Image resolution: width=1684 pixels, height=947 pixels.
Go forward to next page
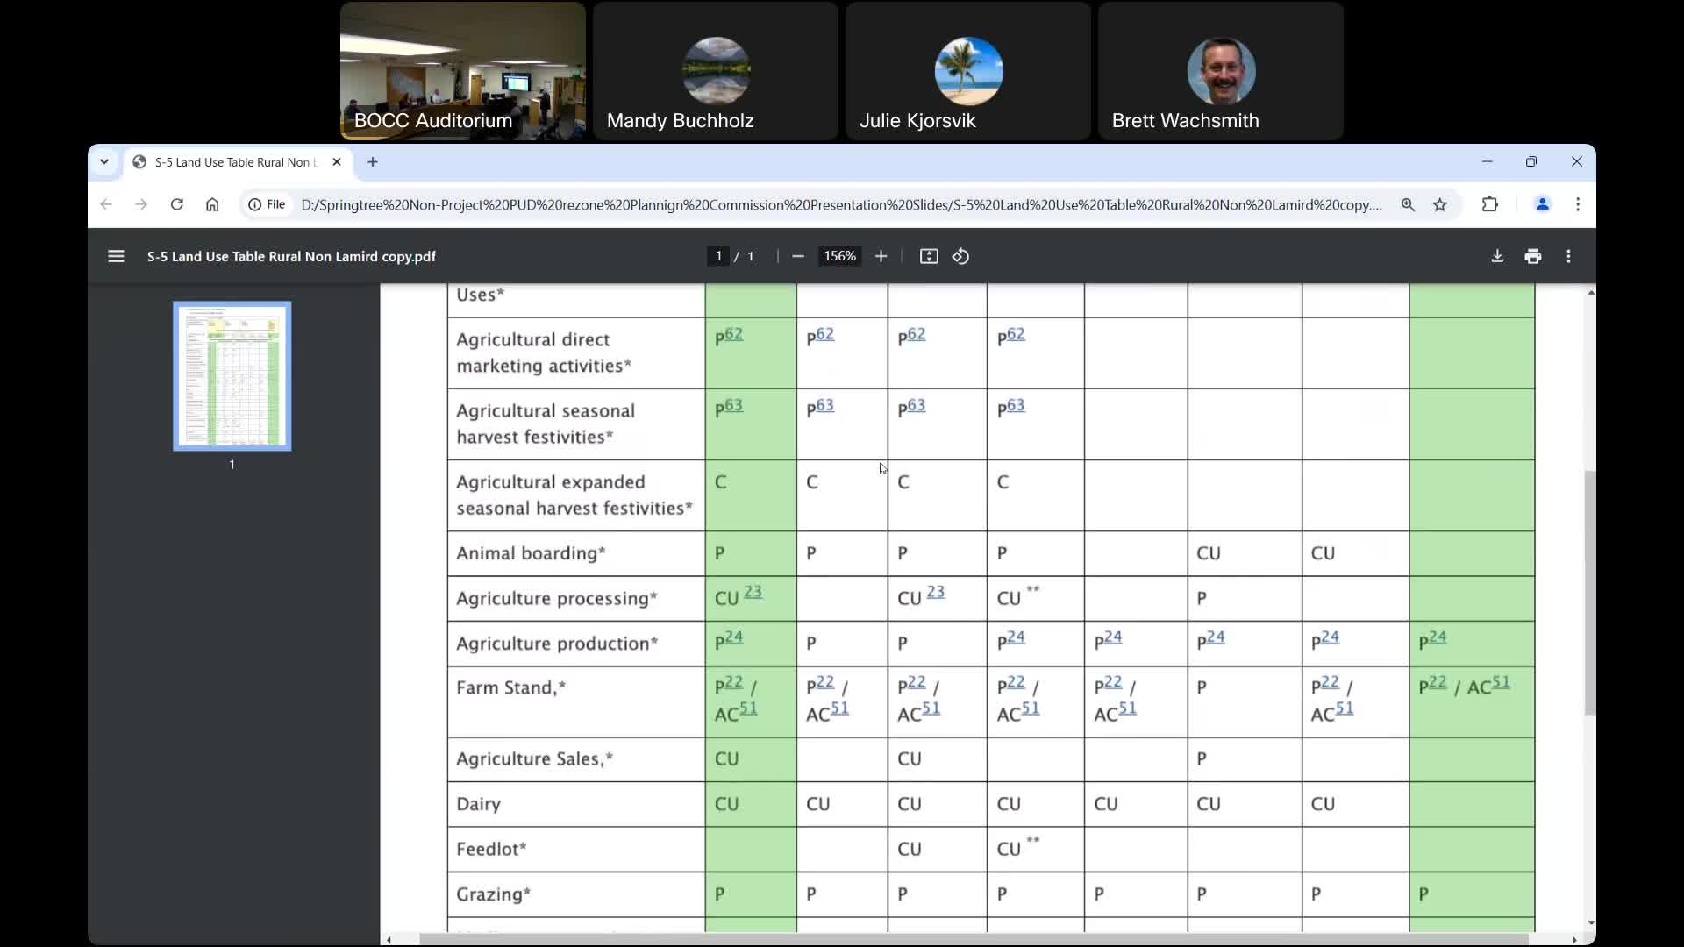(x=141, y=204)
